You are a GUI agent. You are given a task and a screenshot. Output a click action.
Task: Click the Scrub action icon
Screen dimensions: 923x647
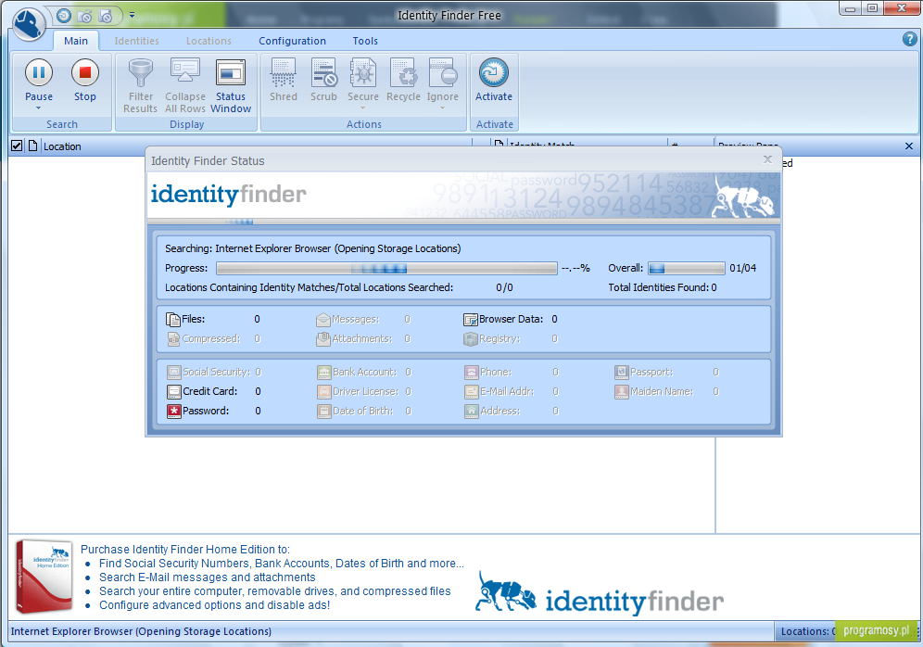pos(323,73)
